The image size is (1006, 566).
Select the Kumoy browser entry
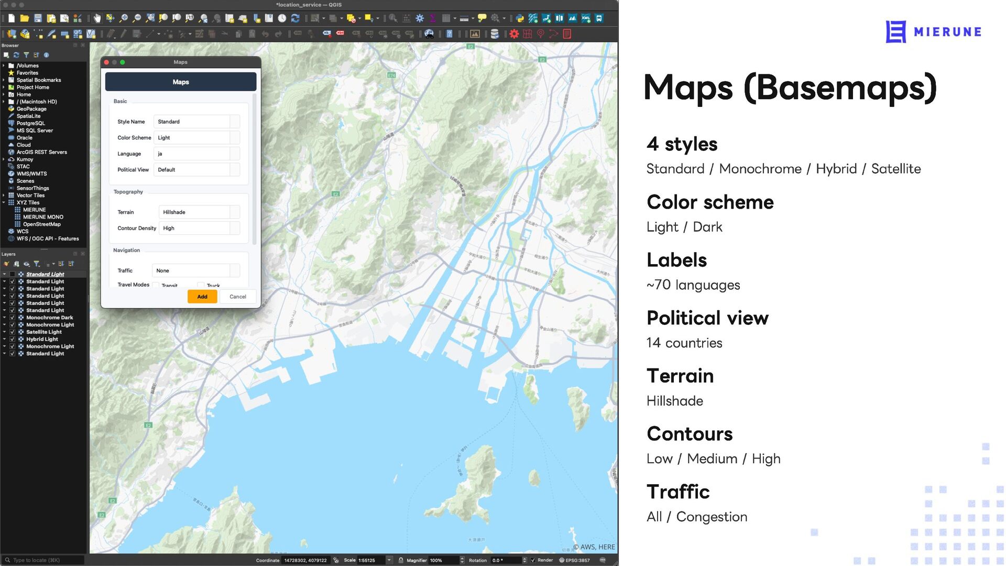point(25,159)
